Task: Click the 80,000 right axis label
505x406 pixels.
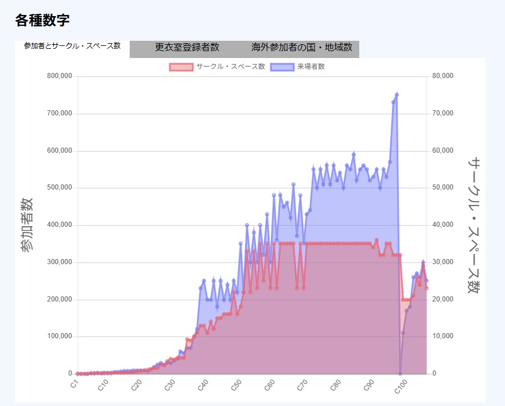Action: click(442, 76)
